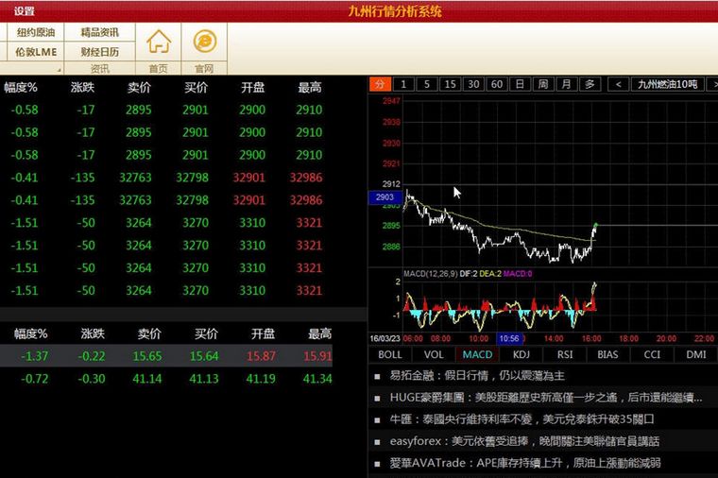Select the 分 time-share chart mode
The height and width of the screenshot is (478, 718).
378,84
